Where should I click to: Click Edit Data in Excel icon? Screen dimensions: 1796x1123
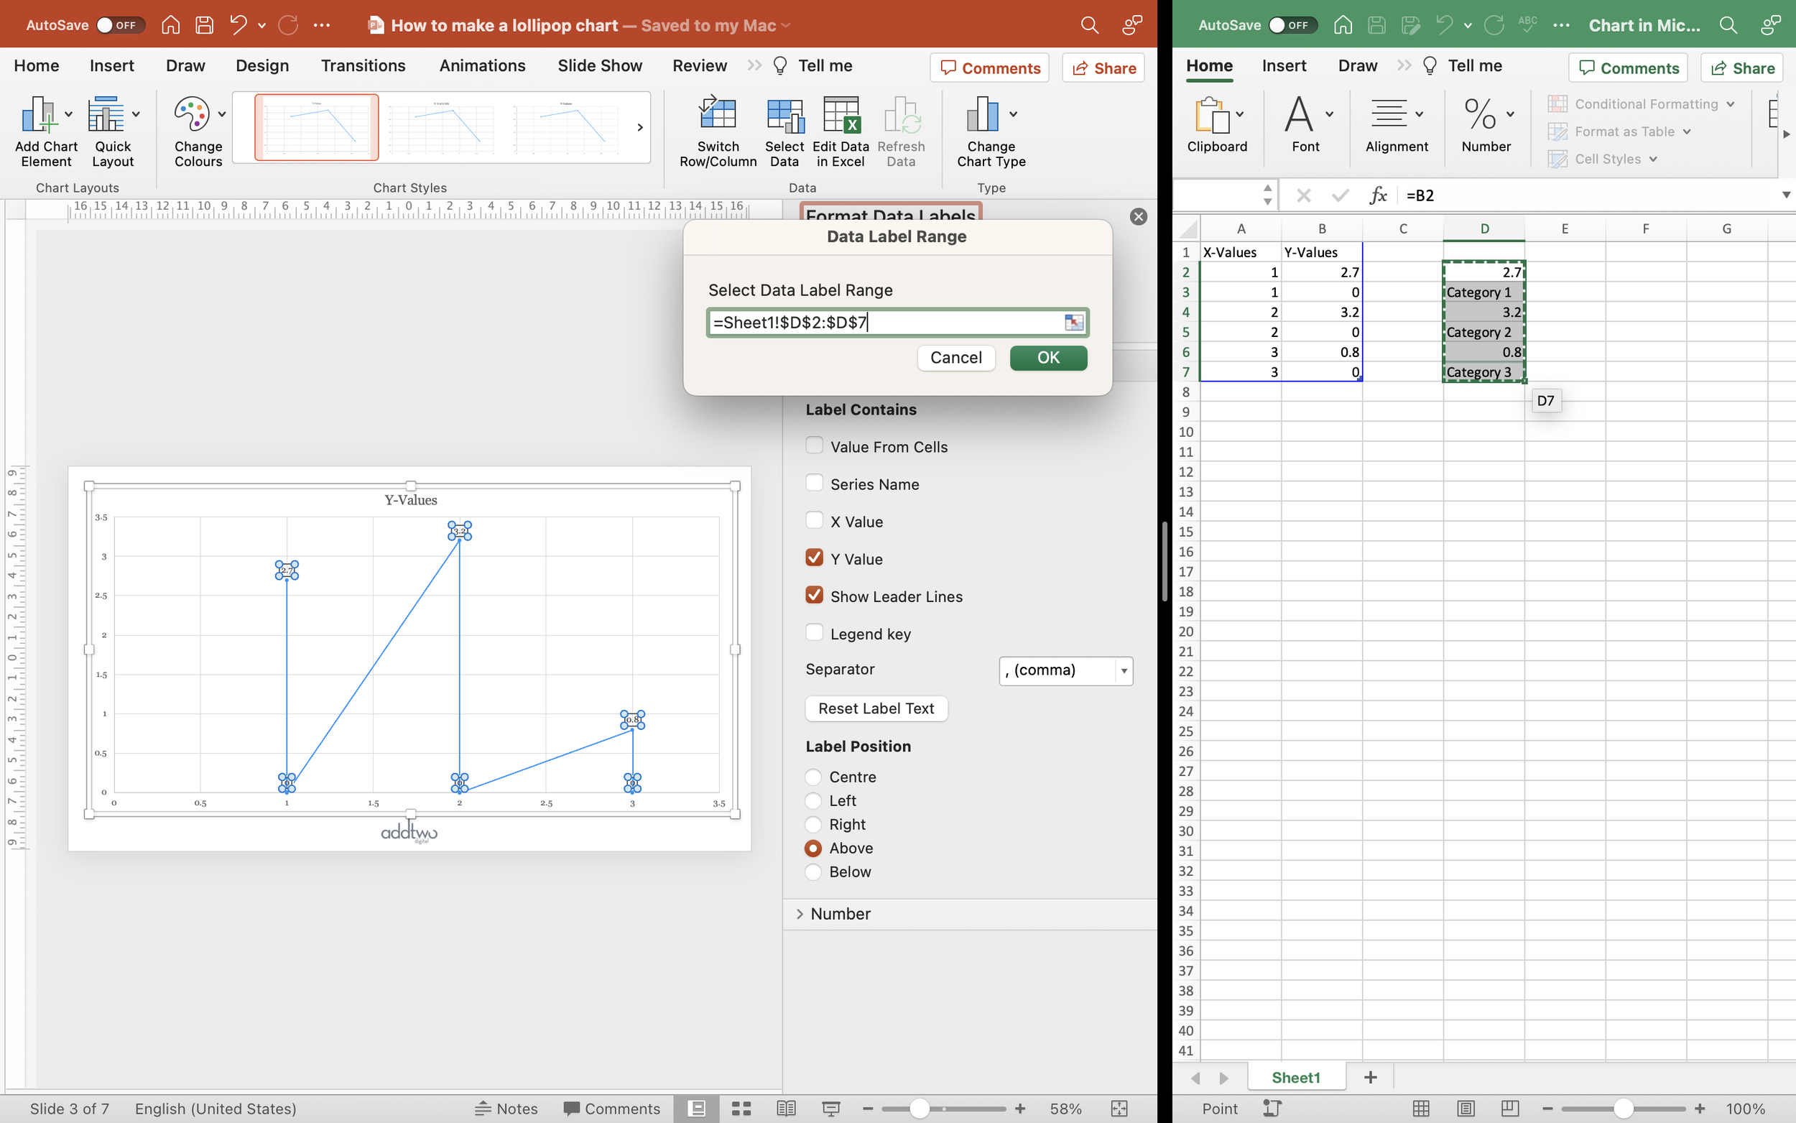[x=841, y=116]
